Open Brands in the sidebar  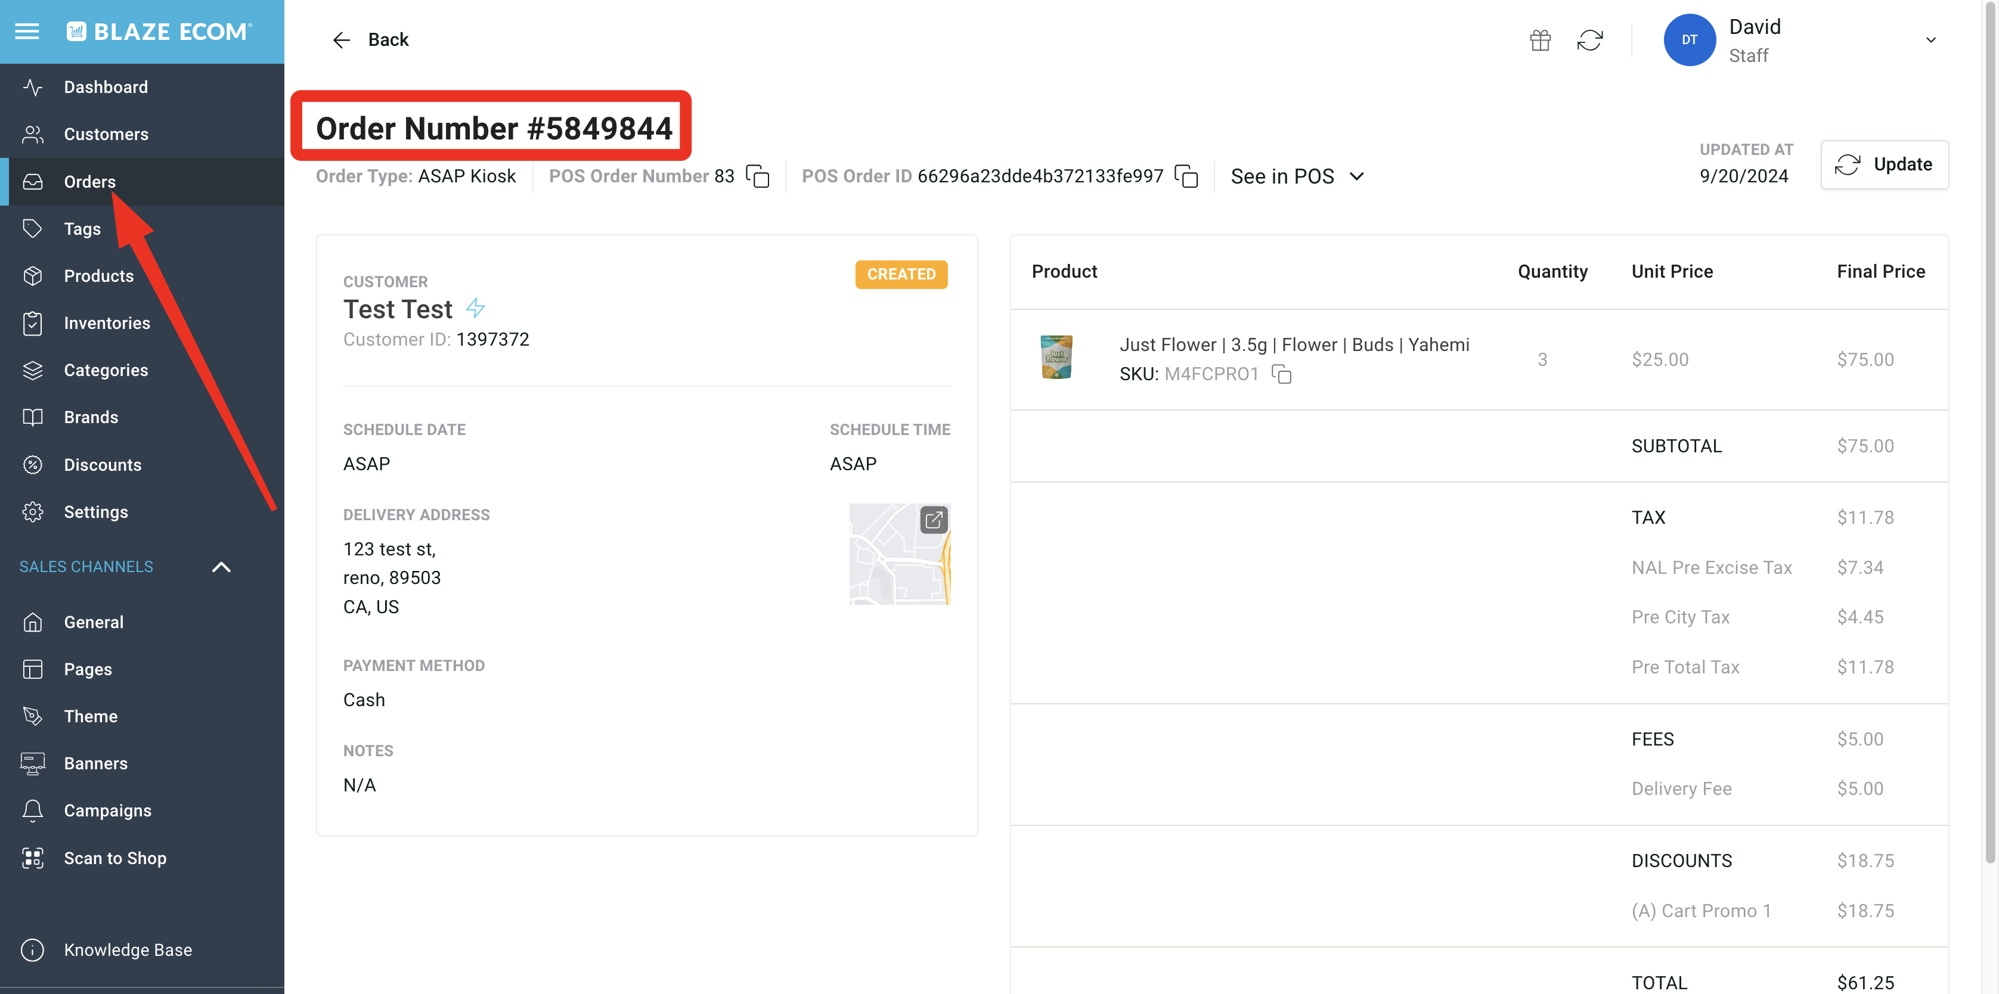(142, 417)
